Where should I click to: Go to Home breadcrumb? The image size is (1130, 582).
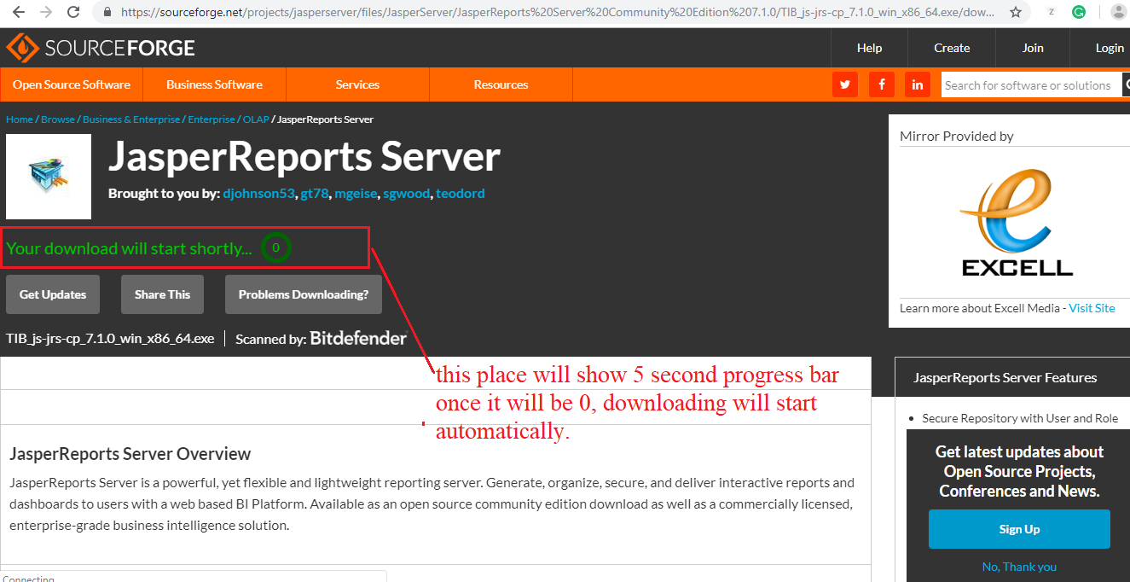[19, 119]
